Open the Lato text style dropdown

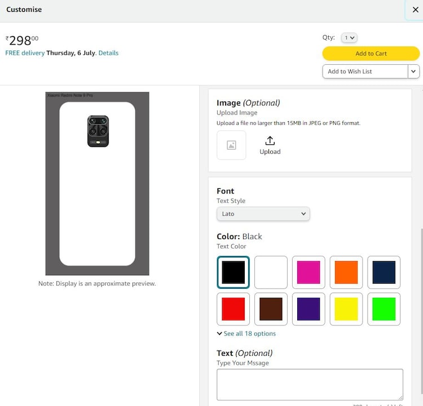(x=263, y=214)
